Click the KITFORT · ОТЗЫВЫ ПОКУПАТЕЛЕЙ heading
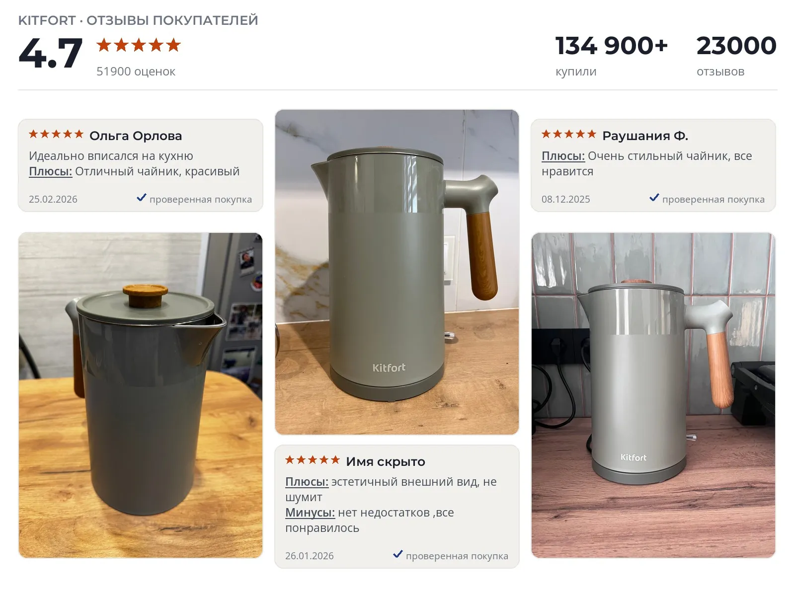 pos(138,20)
